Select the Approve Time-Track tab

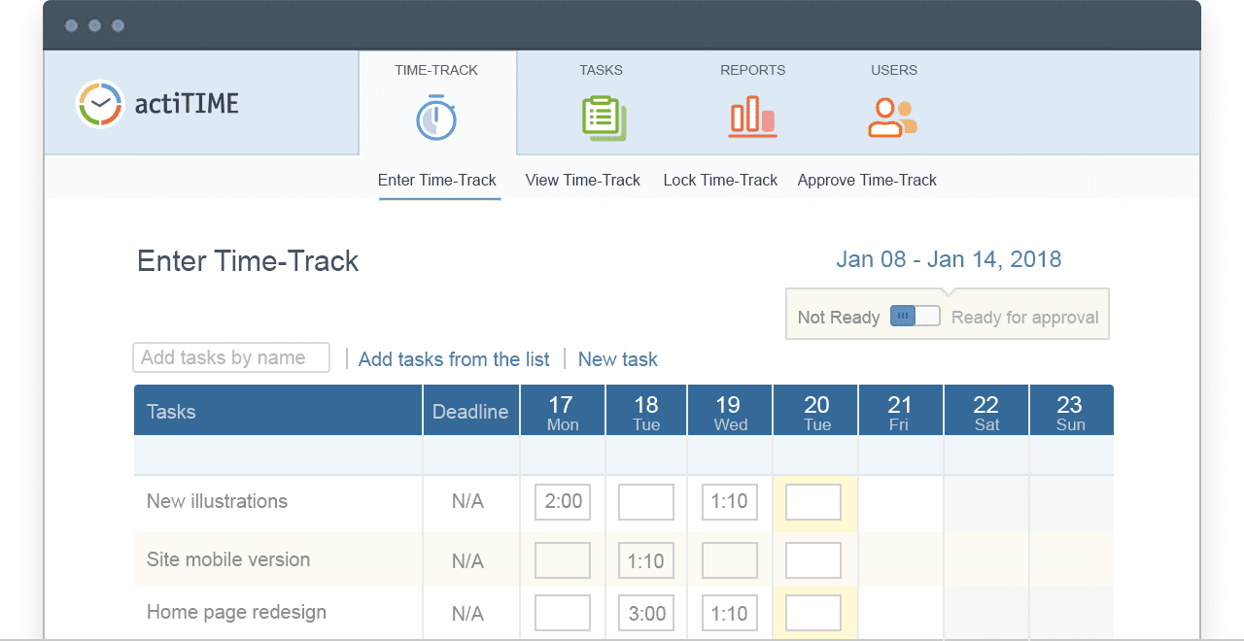[x=866, y=181]
